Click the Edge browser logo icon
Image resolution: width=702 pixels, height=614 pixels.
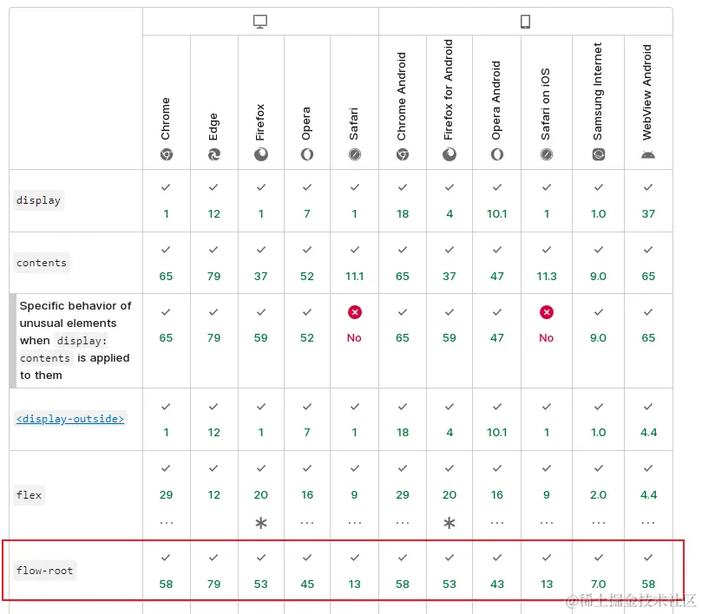(x=213, y=154)
